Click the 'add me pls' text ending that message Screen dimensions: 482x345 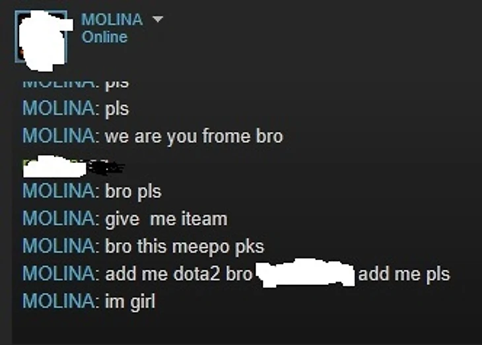(x=404, y=274)
